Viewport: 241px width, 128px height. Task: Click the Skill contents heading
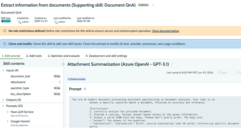click(14, 64)
